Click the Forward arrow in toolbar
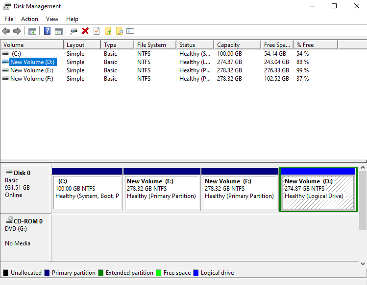Screen dimensions: 367x285 (x=17, y=31)
